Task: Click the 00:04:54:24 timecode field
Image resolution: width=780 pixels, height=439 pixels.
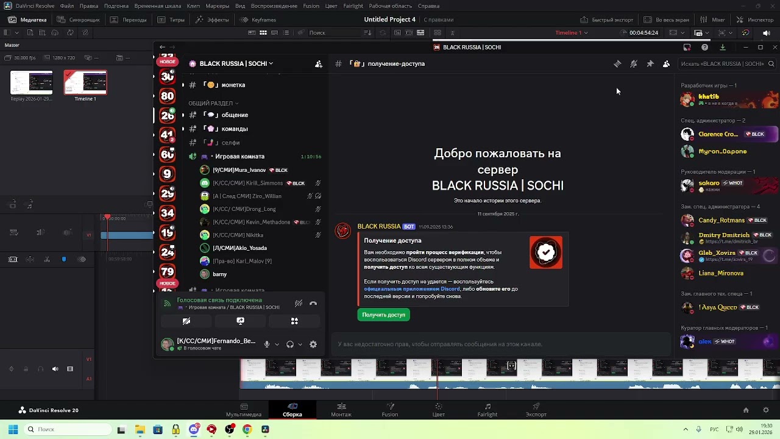Action: pyautogui.click(x=643, y=33)
